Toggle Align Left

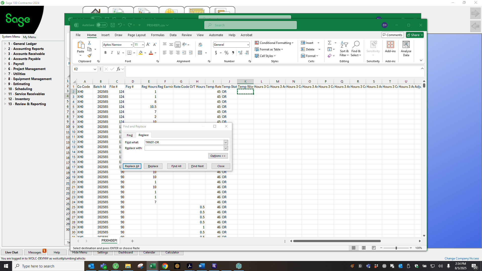coord(165,52)
